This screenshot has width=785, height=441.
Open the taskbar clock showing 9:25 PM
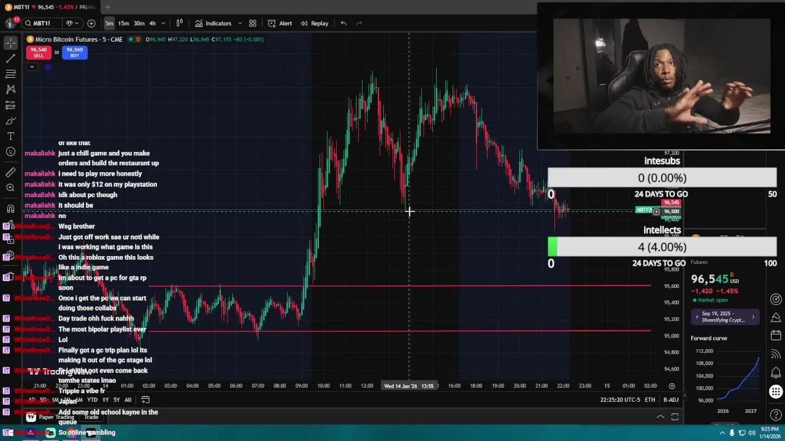[770, 432]
